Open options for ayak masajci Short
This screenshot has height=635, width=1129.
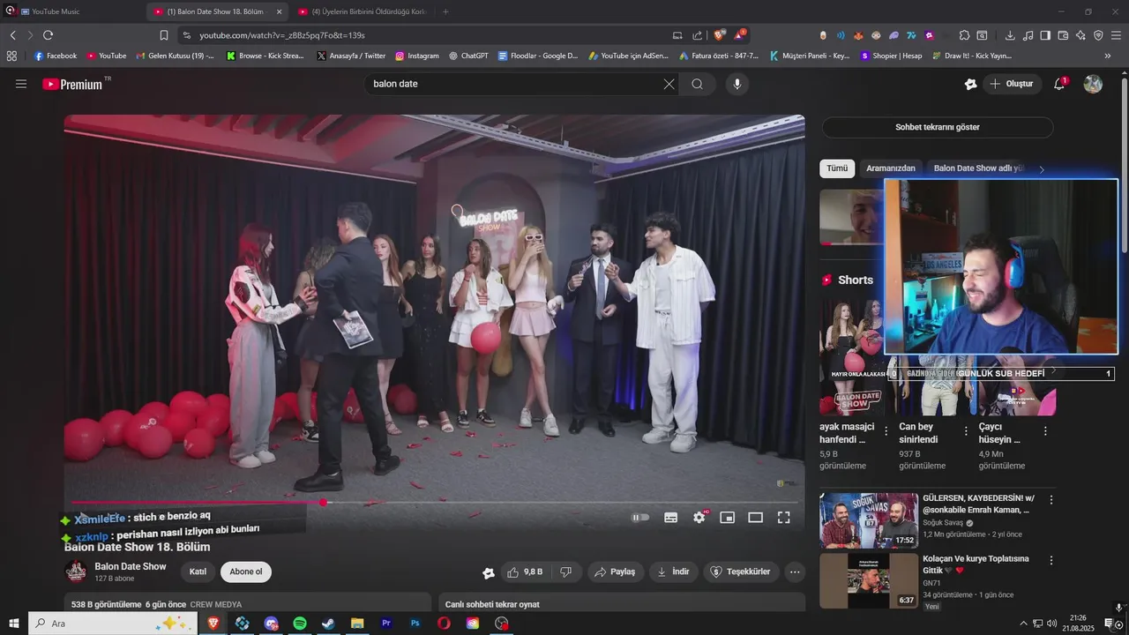point(886,431)
